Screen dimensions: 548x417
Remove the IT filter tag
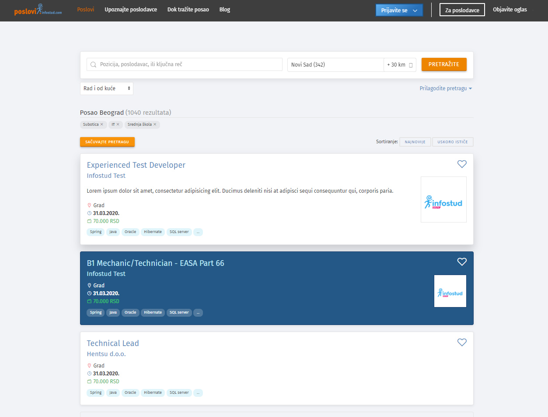pos(118,124)
